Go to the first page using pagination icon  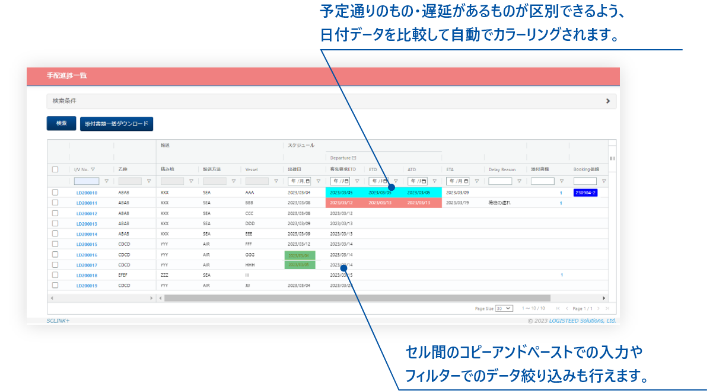(x=558, y=309)
